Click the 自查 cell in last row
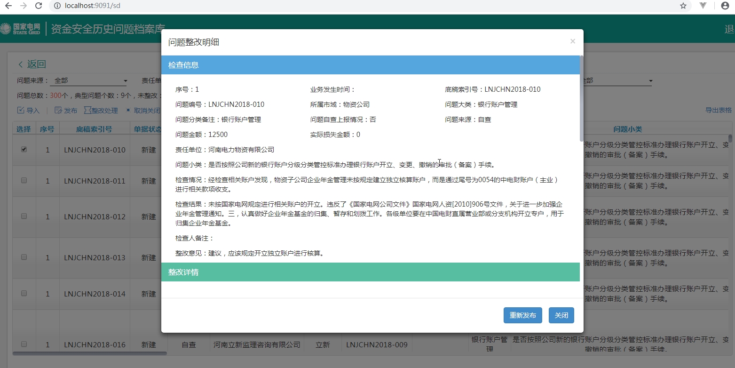Image resolution: width=735 pixels, height=368 pixels. (189, 345)
